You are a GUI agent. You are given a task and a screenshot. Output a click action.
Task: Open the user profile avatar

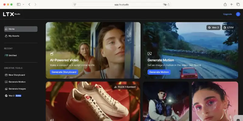click(238, 14)
